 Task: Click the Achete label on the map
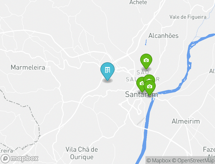click(138, 2)
